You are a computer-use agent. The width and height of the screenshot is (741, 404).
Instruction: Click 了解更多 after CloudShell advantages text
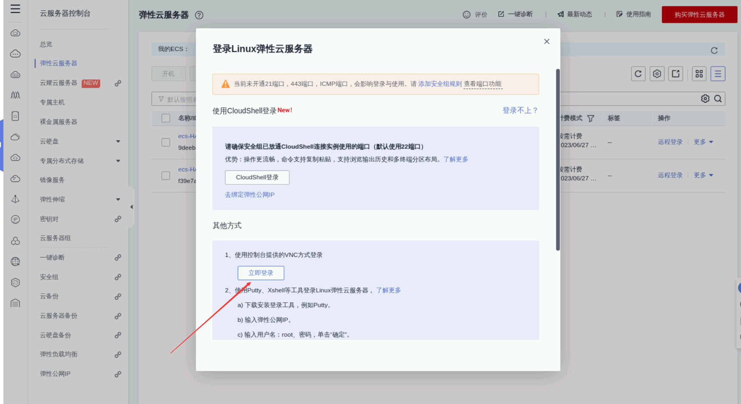(456, 159)
